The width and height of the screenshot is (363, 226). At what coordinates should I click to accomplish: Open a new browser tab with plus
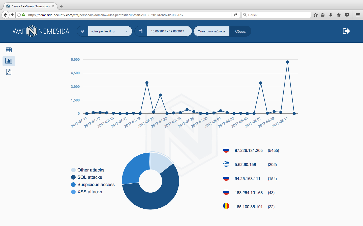tap(61, 6)
